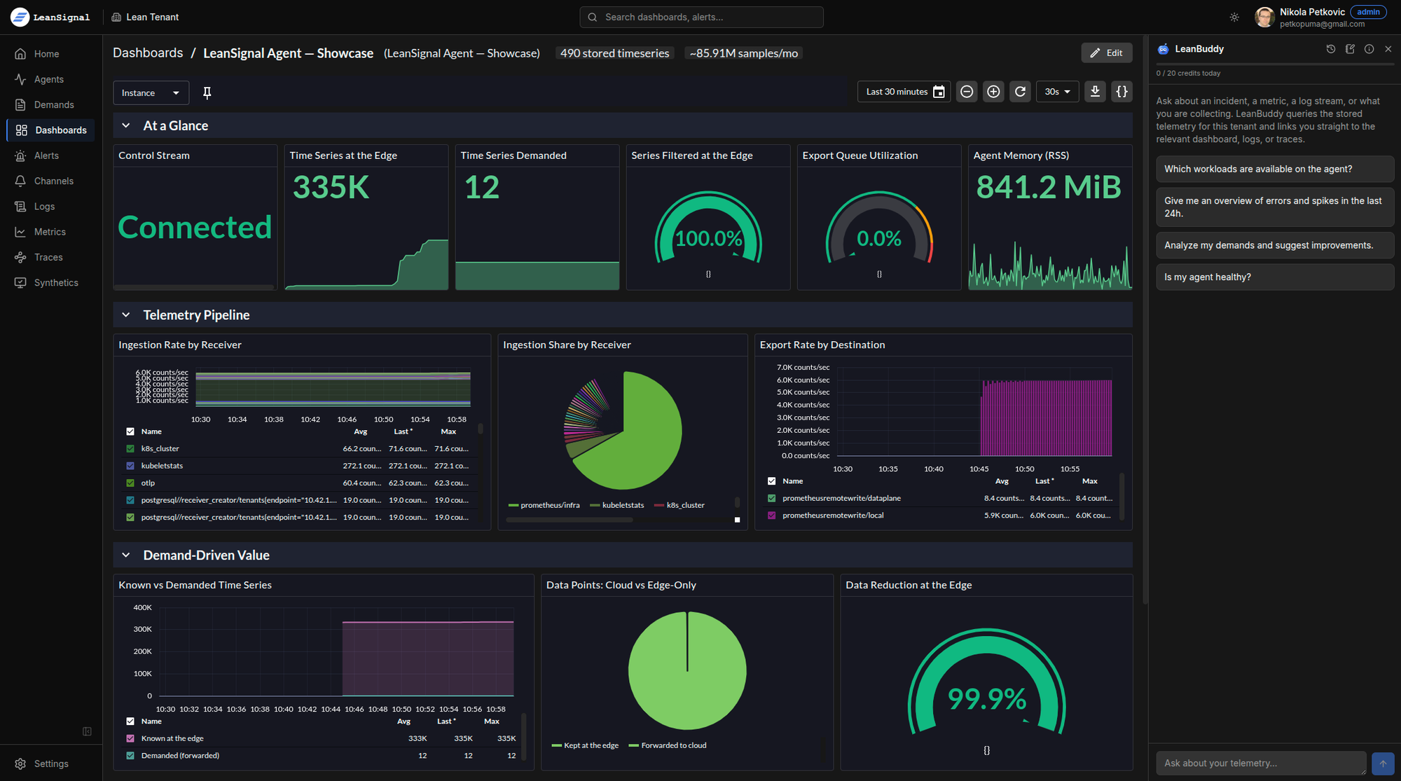Open the Agents sidebar icon
Viewport: 1401px width, 781px height.
(20, 79)
